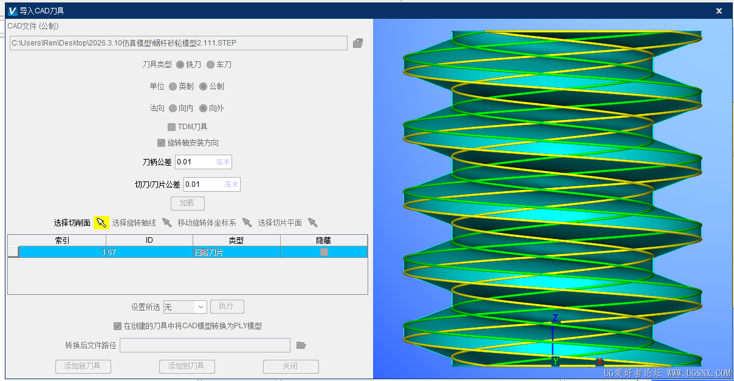
Task: Click the 转换后文件路径 input field
Action: coord(205,345)
